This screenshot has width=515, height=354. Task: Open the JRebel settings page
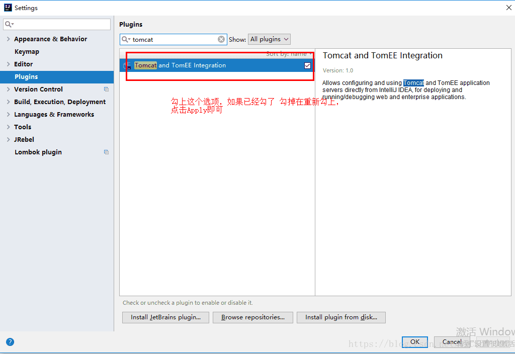click(x=24, y=139)
